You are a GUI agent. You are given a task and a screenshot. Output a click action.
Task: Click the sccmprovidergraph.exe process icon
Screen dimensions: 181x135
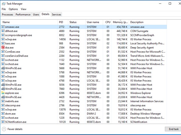(x=3, y=35)
